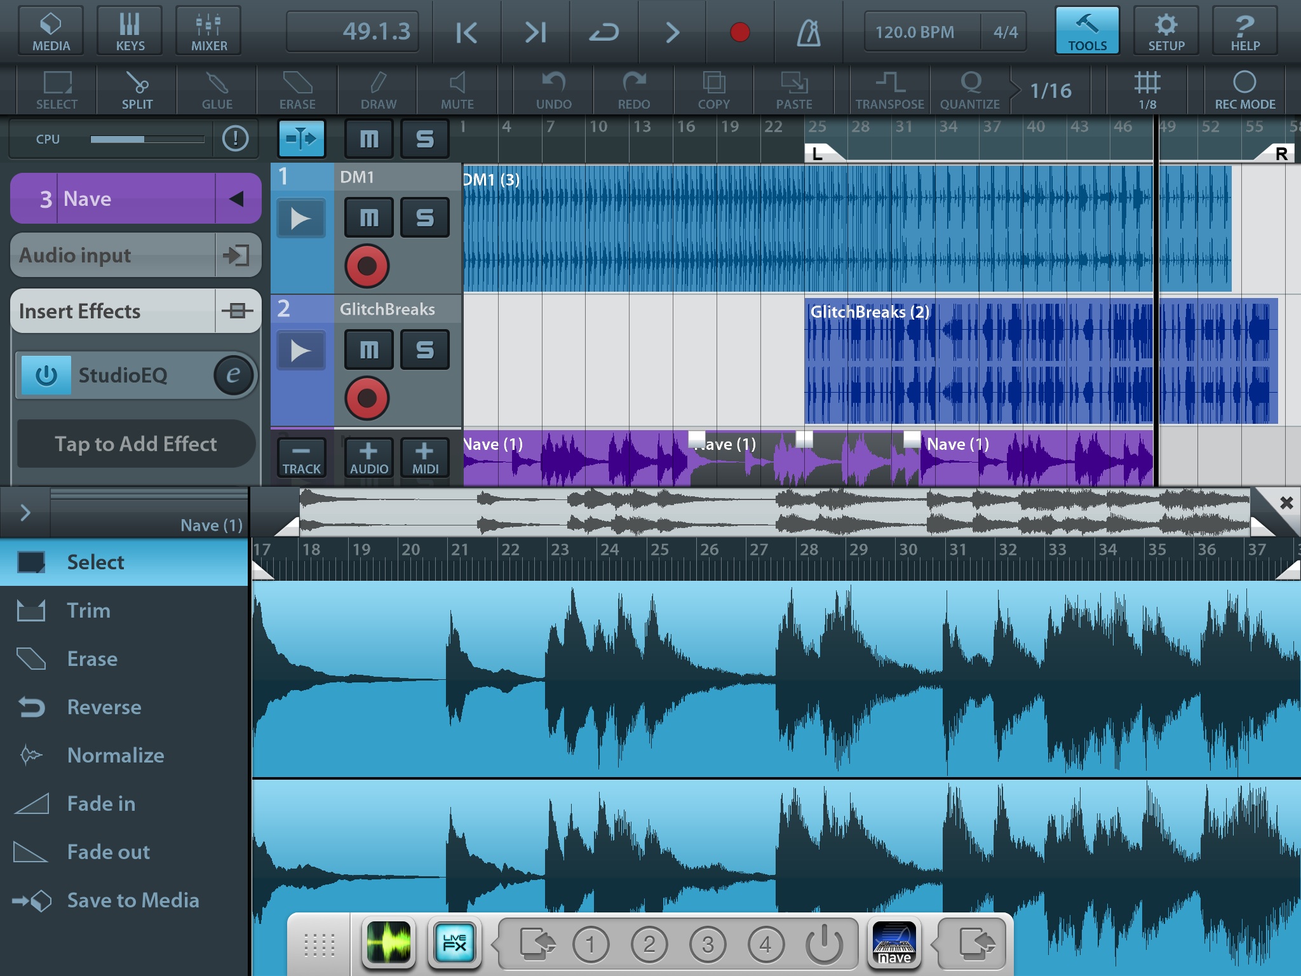
Task: Open the MEDIA browser
Action: pyautogui.click(x=51, y=30)
